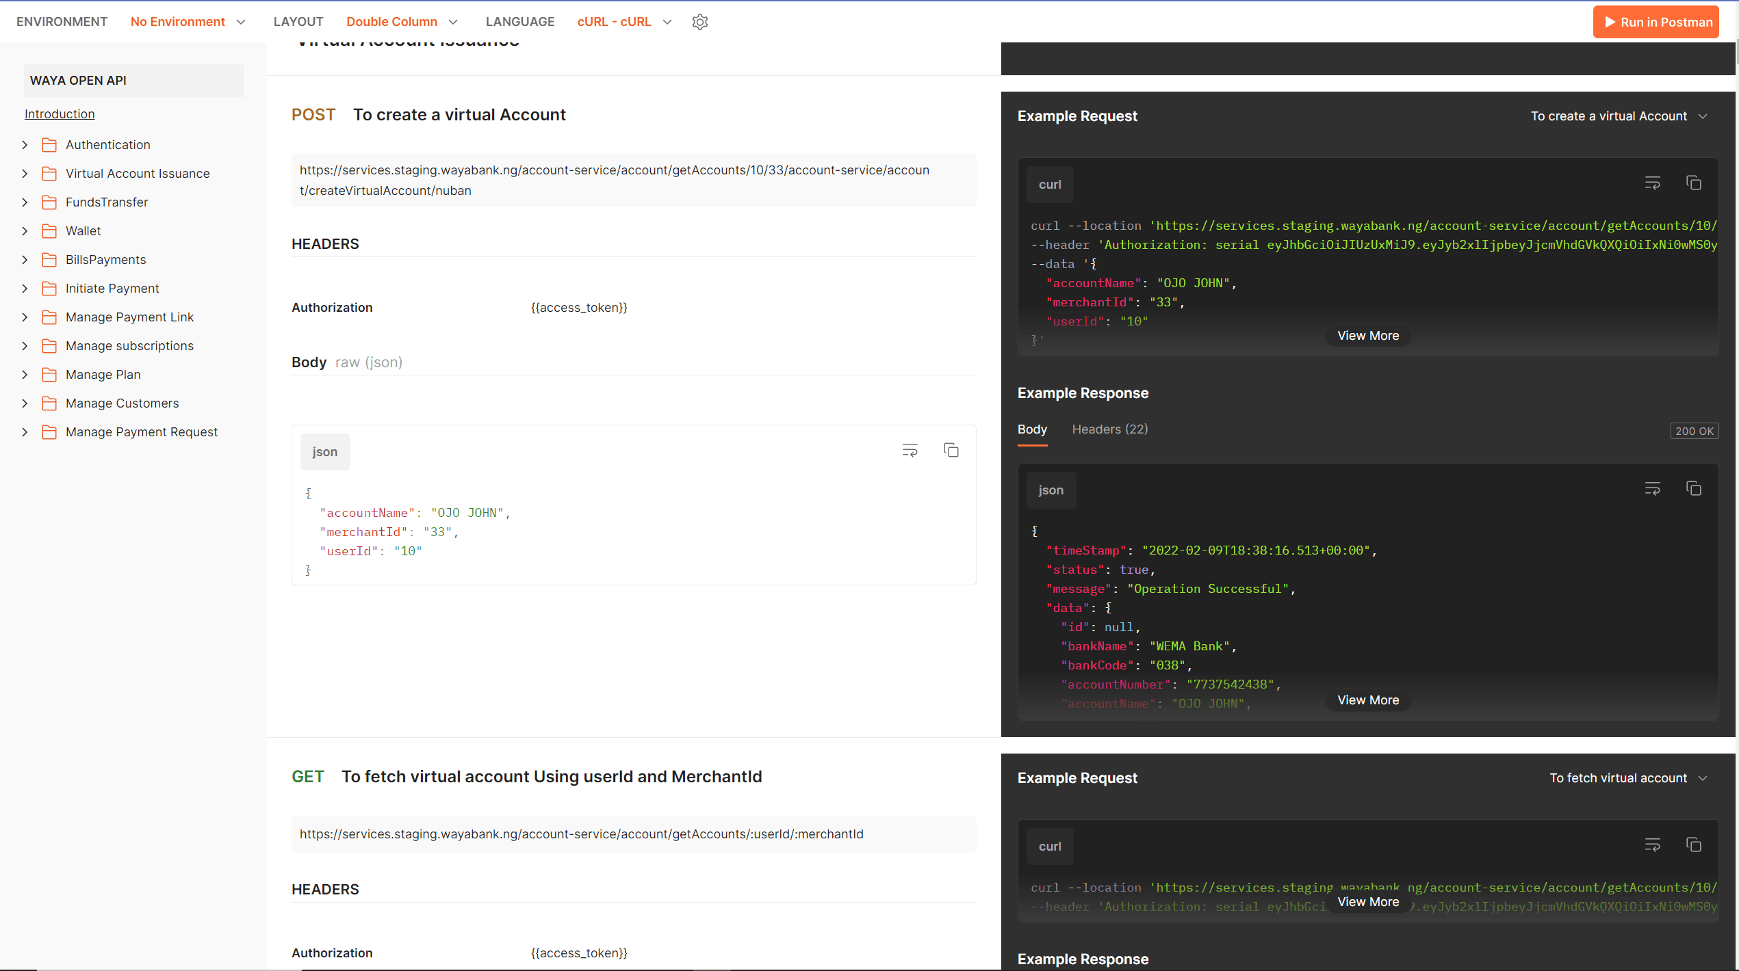
Task: Expand the Virtual Account Issuance chevron
Action: point(25,174)
